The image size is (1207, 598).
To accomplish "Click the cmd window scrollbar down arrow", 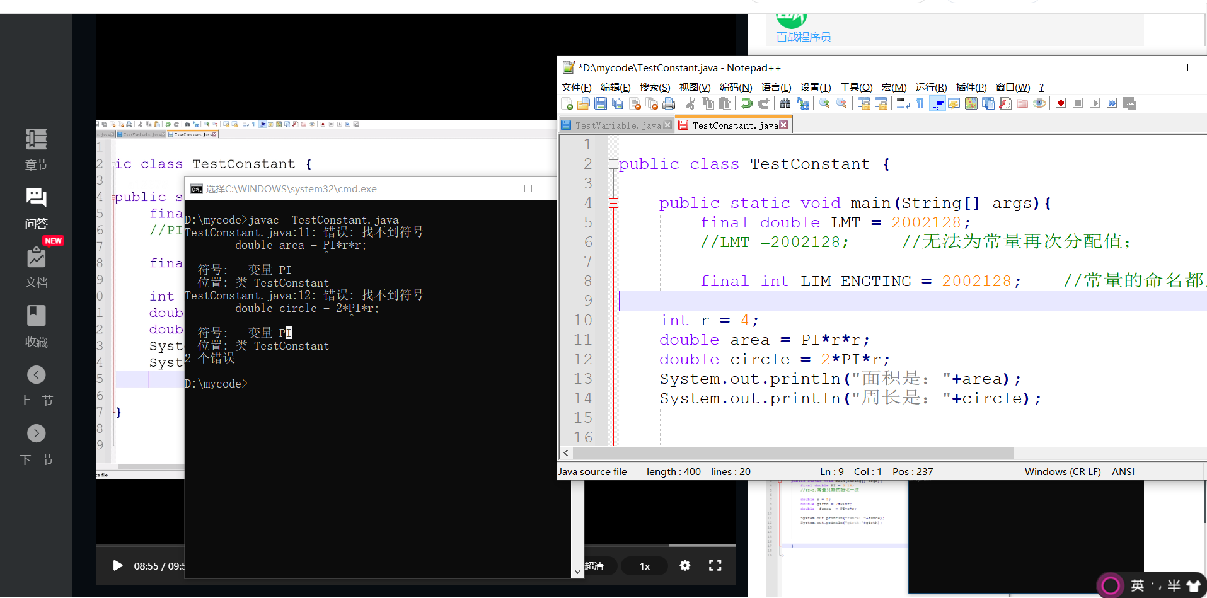I will click(x=577, y=572).
